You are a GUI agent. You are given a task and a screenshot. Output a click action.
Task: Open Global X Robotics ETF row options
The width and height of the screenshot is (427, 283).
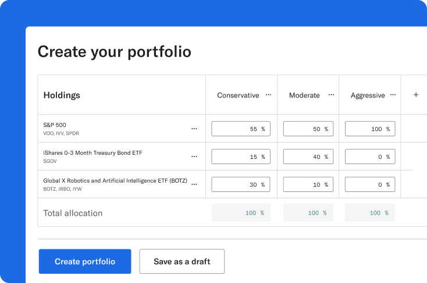click(x=194, y=184)
